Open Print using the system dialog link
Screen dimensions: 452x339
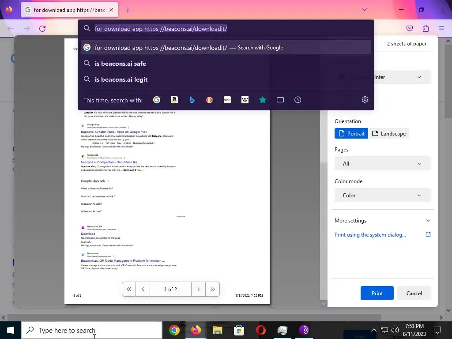click(370, 235)
